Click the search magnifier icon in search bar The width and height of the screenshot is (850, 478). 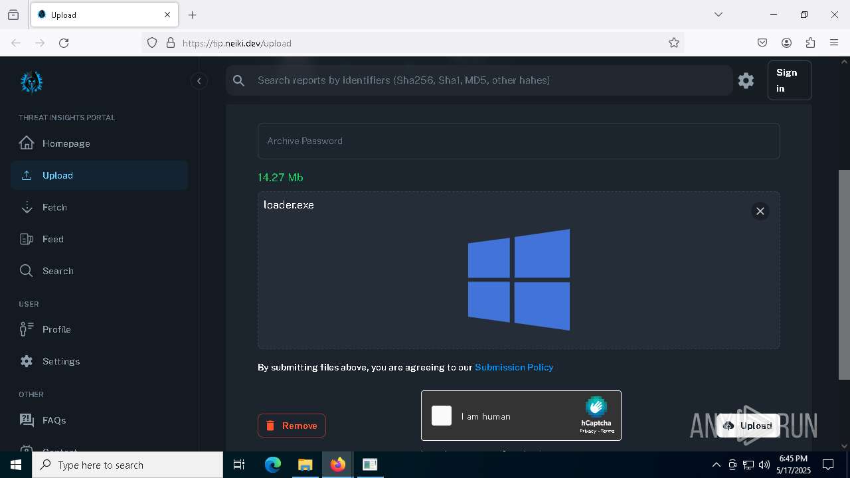pyautogui.click(x=239, y=80)
